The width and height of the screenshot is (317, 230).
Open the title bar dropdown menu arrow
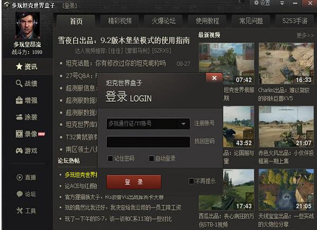(x=282, y=3)
